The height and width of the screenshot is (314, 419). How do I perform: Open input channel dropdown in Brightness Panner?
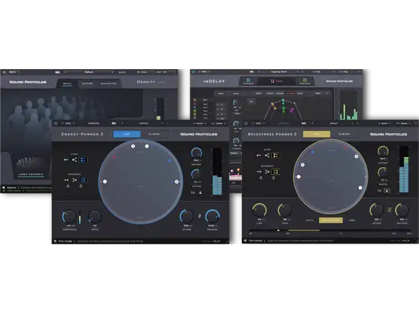click(385, 124)
